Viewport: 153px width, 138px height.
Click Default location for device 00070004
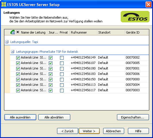coord(103,85)
